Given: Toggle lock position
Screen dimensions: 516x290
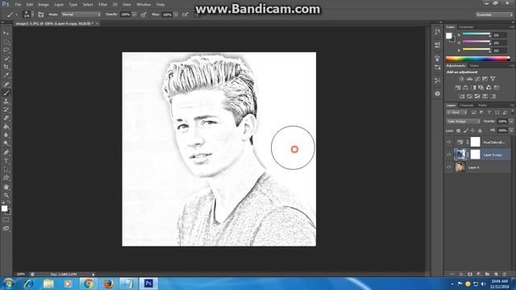Looking at the screenshot, I should 472,130.
